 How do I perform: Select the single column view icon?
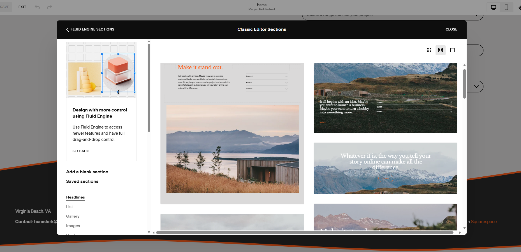point(452,50)
